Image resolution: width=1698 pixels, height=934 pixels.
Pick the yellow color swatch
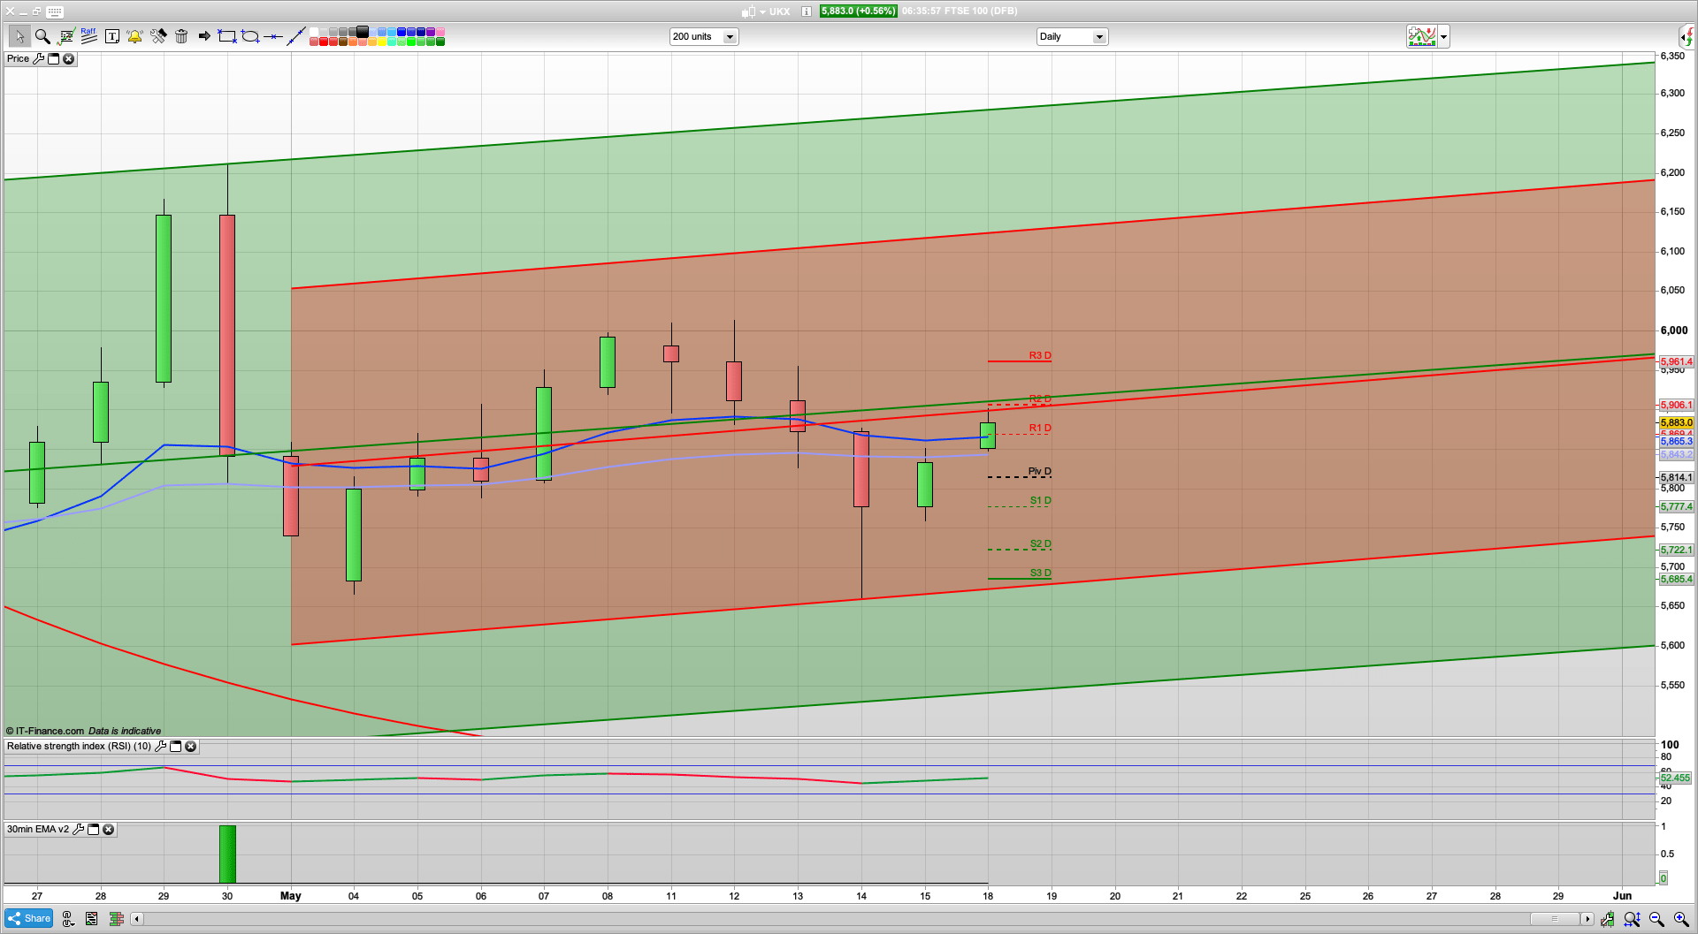[x=382, y=42]
